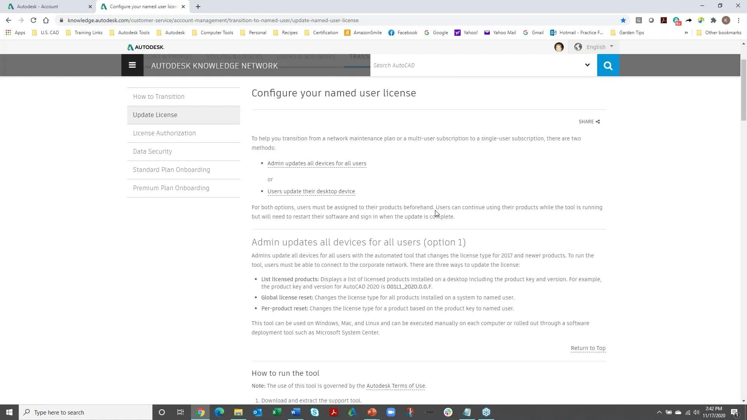This screenshot has width=747, height=420.
Task: Expand the English language dropdown
Action: 594,47
